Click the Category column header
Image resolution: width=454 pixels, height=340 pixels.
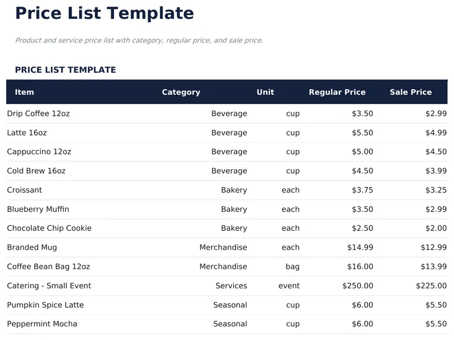point(180,92)
